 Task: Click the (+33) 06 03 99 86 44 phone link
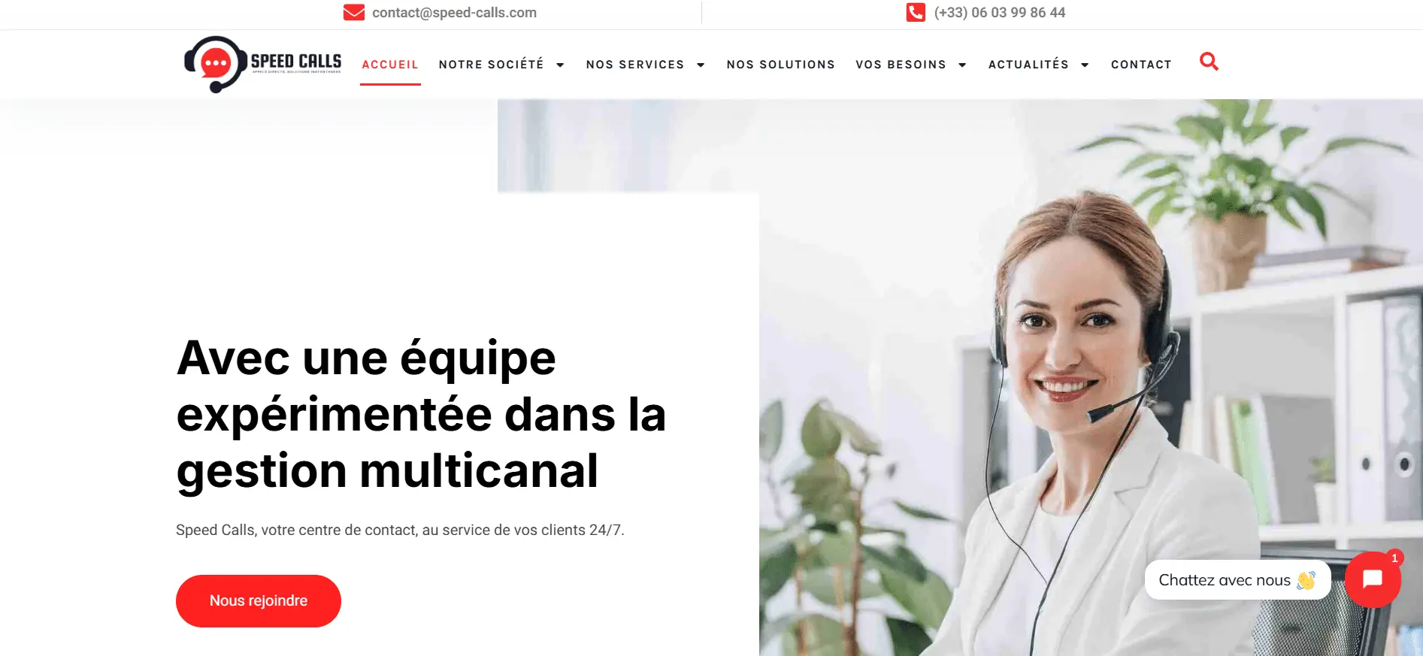[999, 13]
